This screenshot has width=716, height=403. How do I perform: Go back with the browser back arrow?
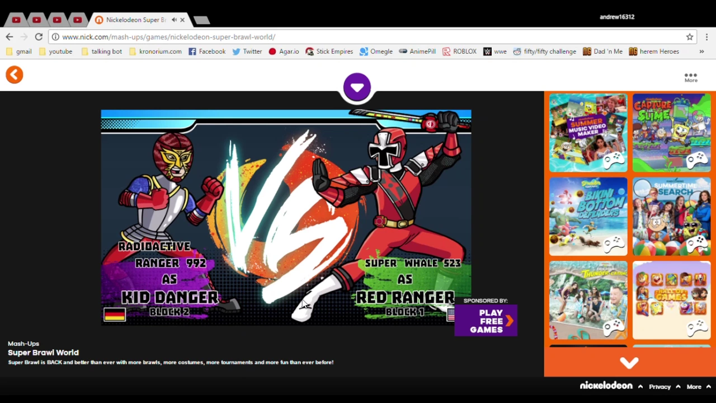click(10, 37)
